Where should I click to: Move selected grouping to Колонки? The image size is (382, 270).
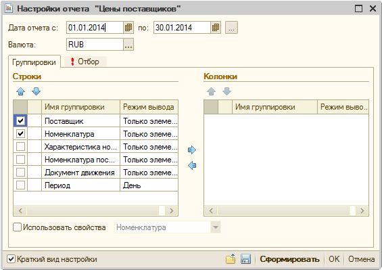point(192,150)
